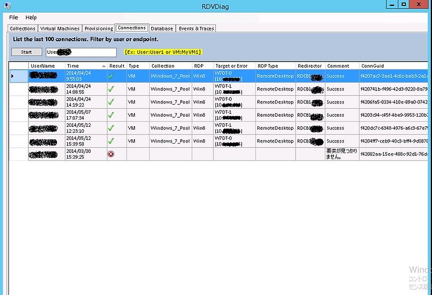Click the yellow example hint label

(163, 52)
